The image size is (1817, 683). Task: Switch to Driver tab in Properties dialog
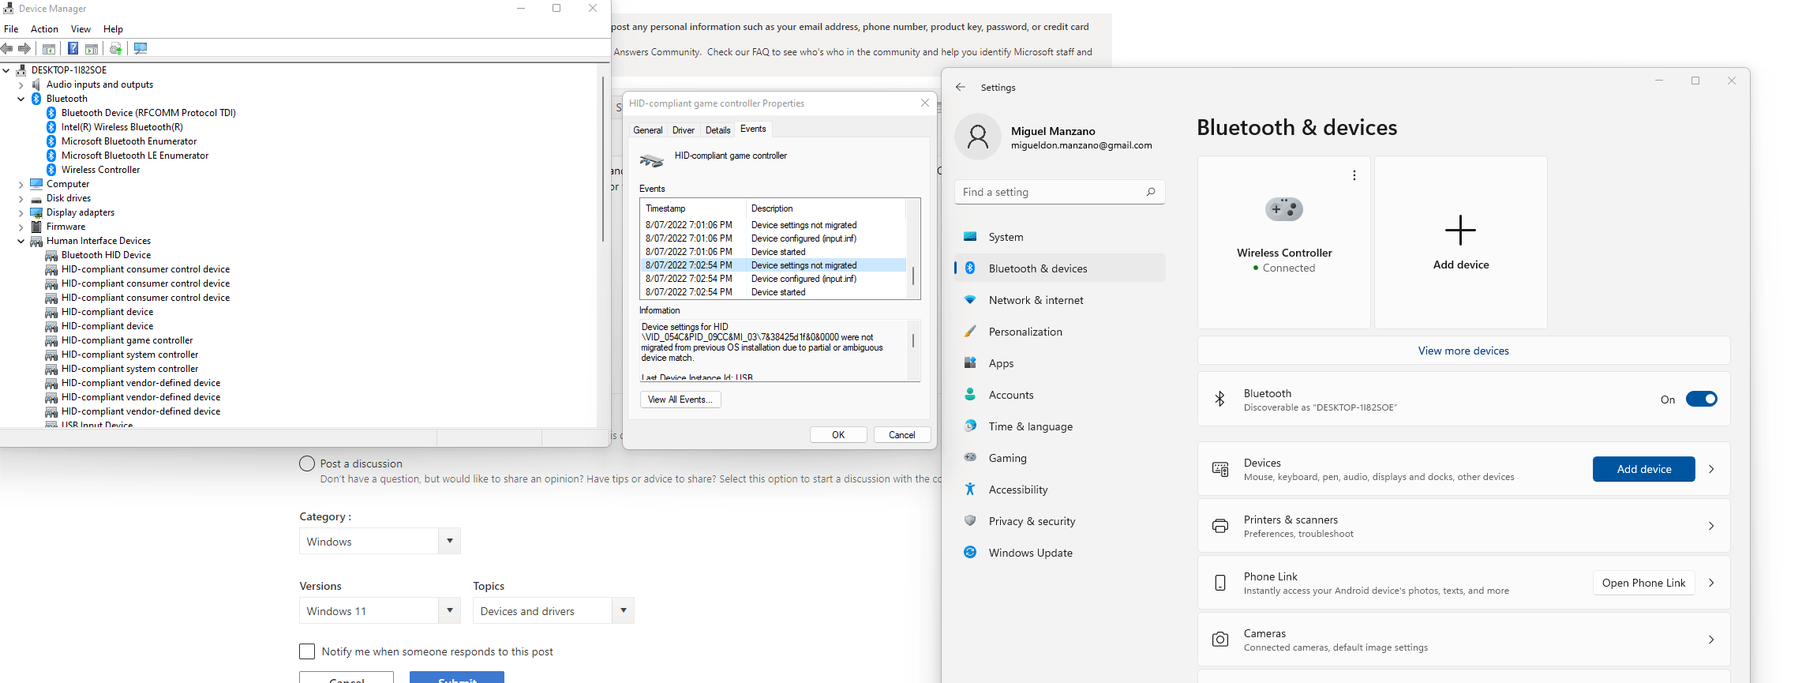(684, 130)
